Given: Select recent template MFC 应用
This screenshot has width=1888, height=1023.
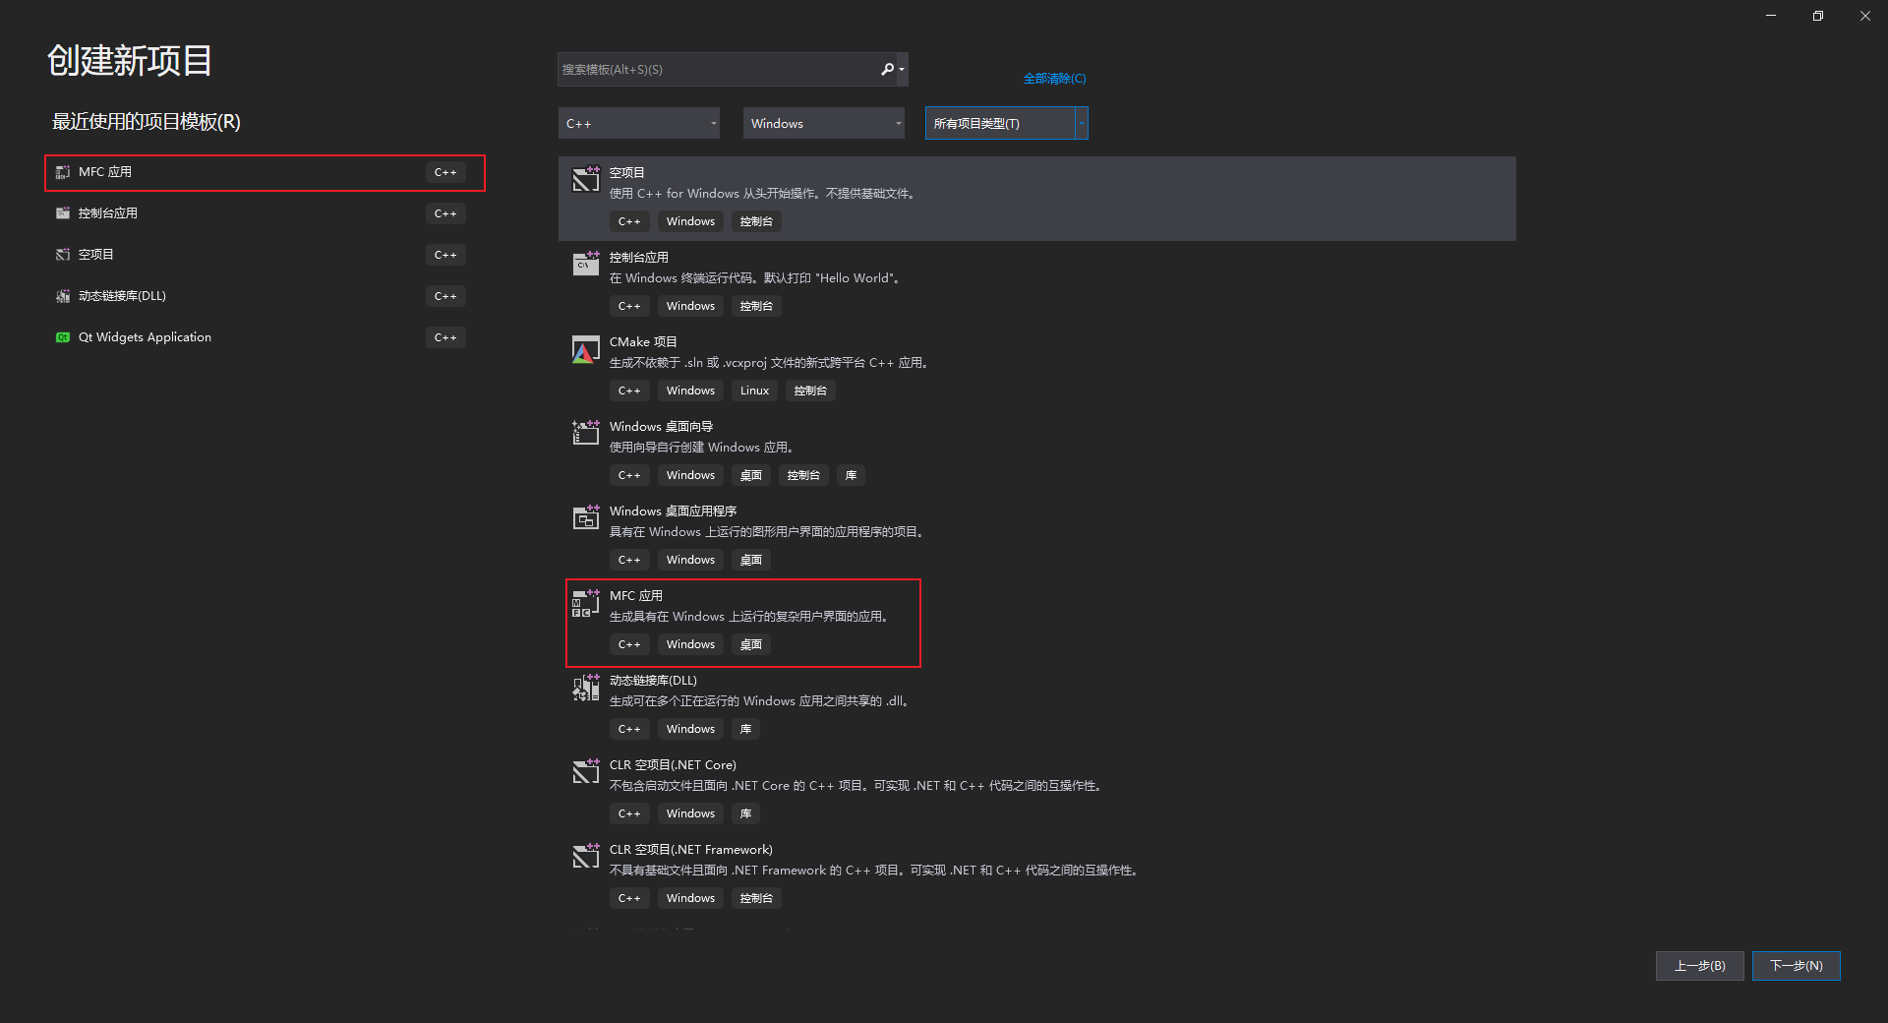Looking at the screenshot, I should [265, 172].
